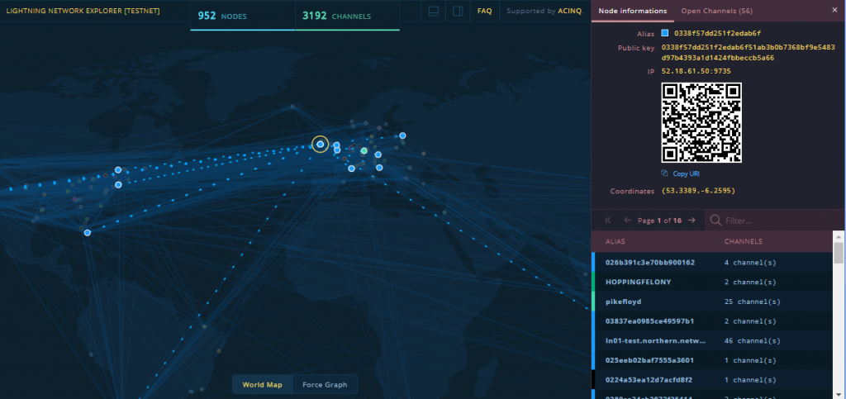Select the pikefloyd row
This screenshot has height=399, width=846.
[x=712, y=302]
